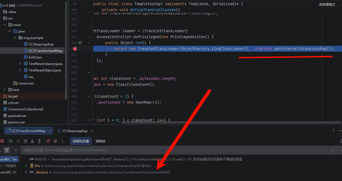Select the target folder

13,96
